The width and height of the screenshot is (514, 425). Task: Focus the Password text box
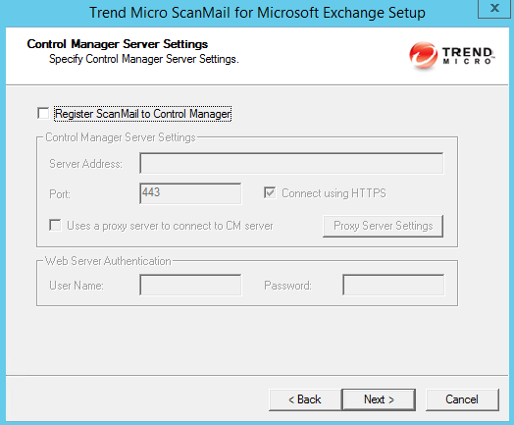(x=393, y=285)
